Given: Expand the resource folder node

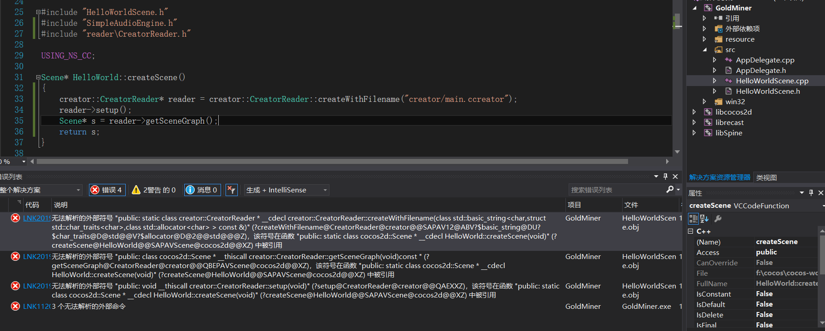Looking at the screenshot, I should coord(704,39).
